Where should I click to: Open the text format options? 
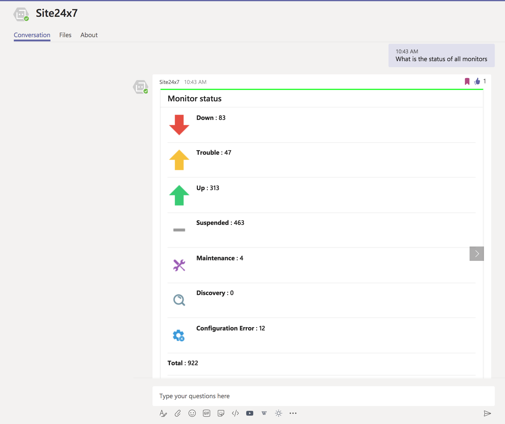[x=163, y=414]
